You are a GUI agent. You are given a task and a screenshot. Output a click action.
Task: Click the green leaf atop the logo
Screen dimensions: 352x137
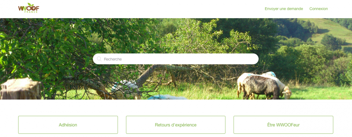click(30, 4)
